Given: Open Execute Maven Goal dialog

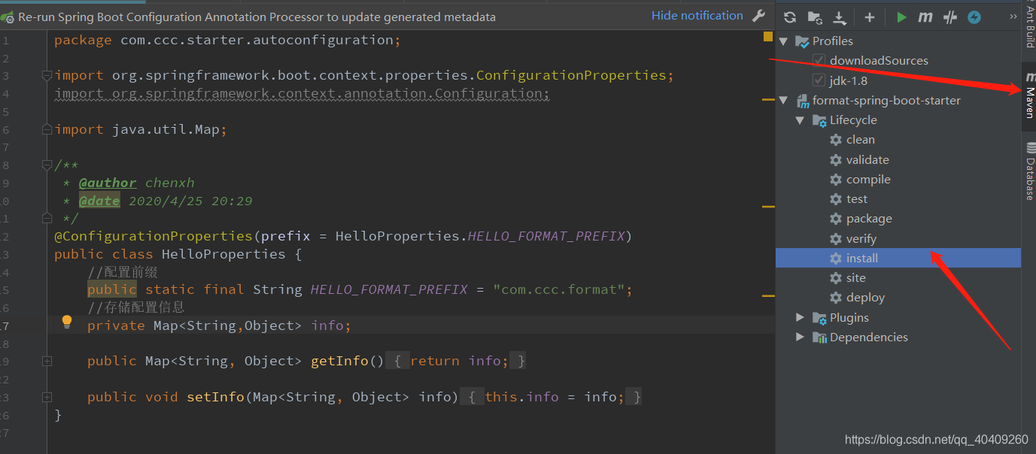Looking at the screenshot, I should point(925,17).
